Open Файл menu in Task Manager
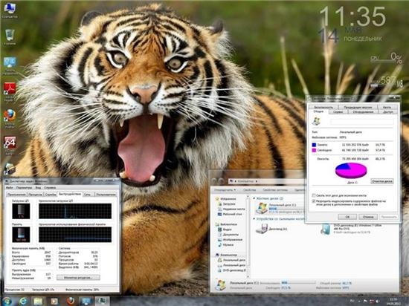This screenshot has height=306, width=409. pos(10,187)
